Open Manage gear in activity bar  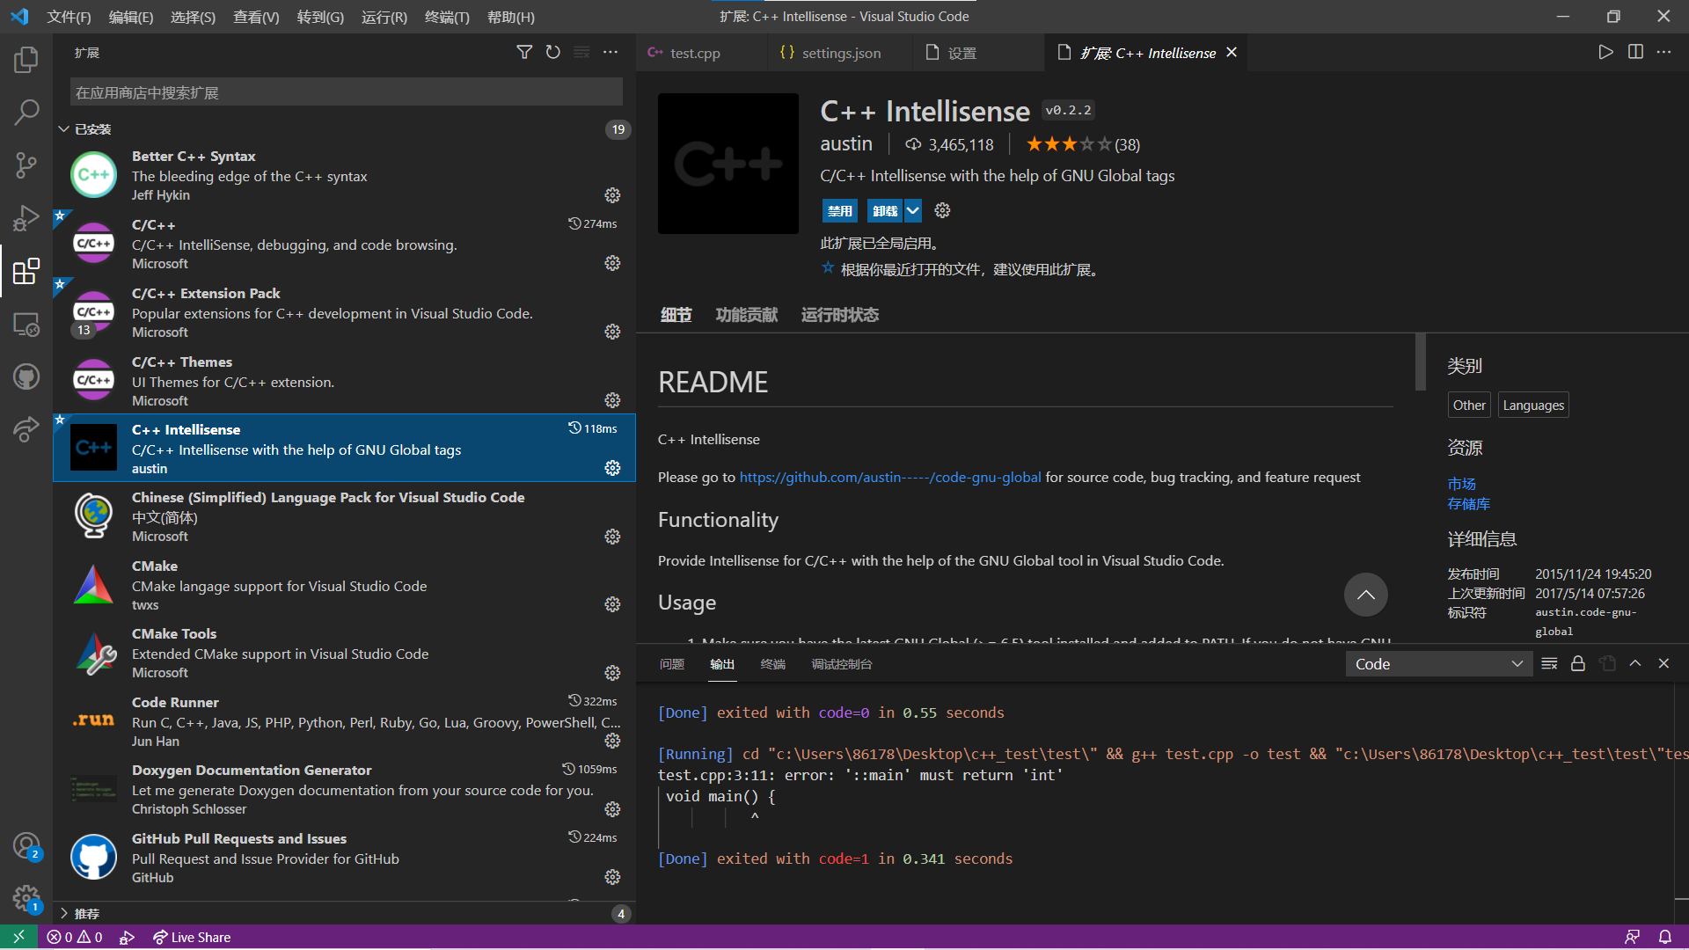(26, 898)
